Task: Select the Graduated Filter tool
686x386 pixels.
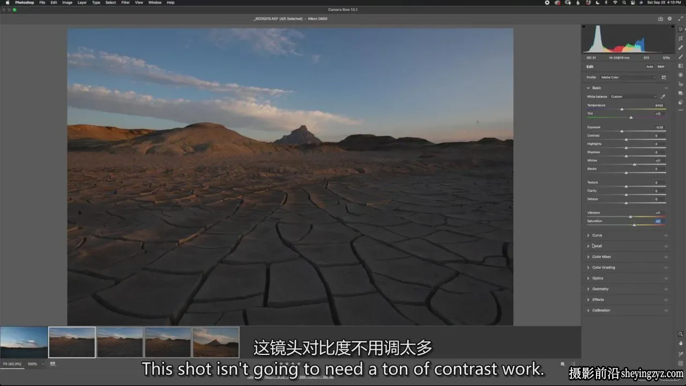Action: pos(681,65)
